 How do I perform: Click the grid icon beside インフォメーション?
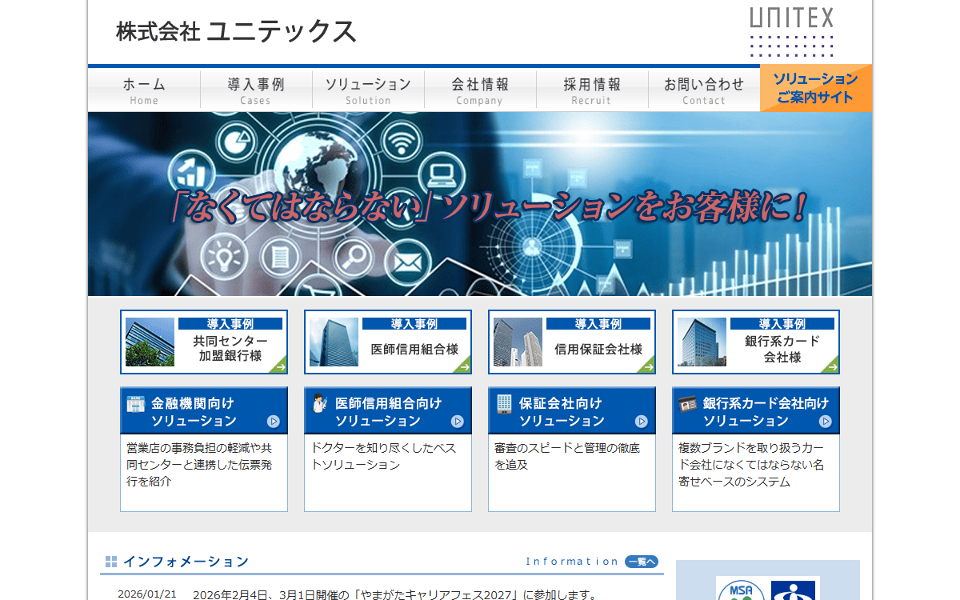[111, 562]
